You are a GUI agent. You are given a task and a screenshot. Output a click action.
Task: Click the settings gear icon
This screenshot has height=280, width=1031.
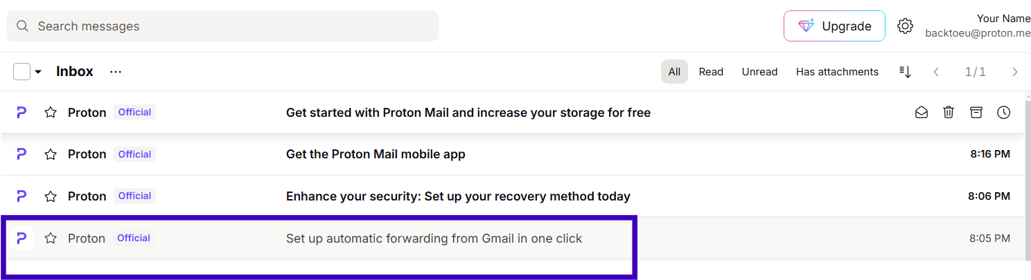(905, 26)
